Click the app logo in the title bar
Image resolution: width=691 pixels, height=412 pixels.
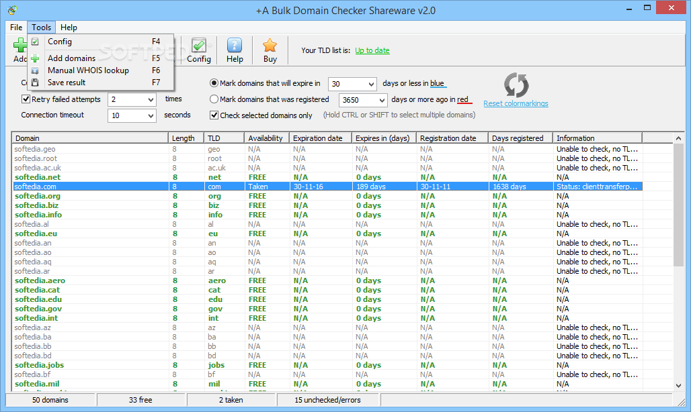(x=12, y=9)
